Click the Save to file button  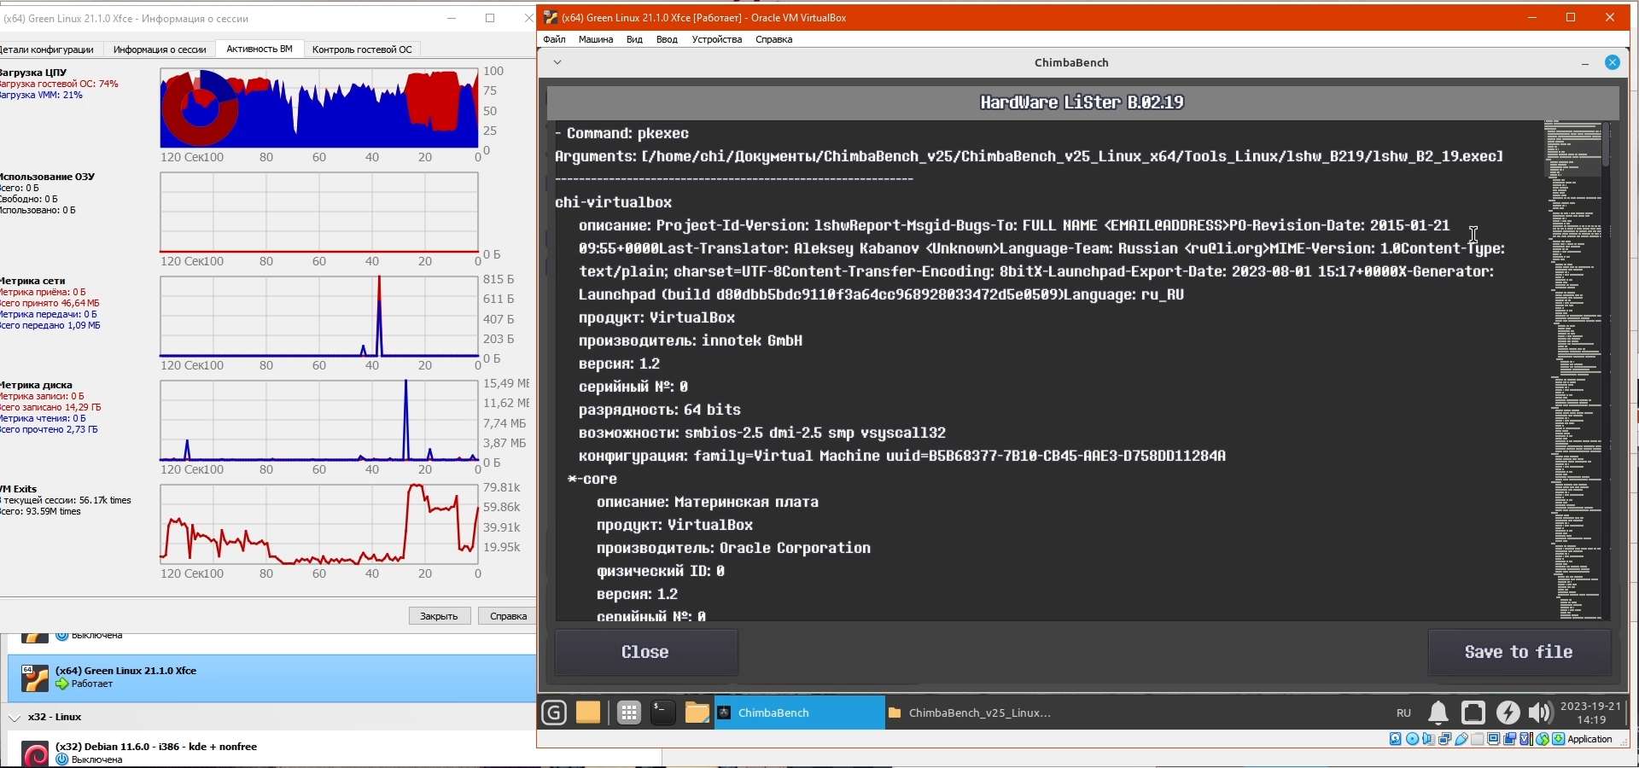1519,652
